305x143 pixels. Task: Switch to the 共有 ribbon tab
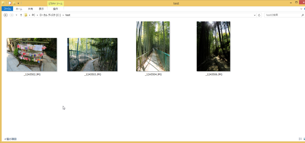31,9
